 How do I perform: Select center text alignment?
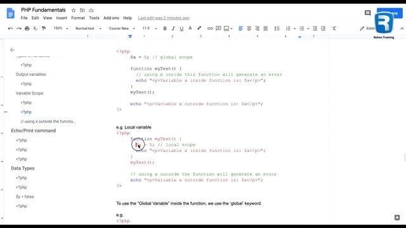click(249, 28)
